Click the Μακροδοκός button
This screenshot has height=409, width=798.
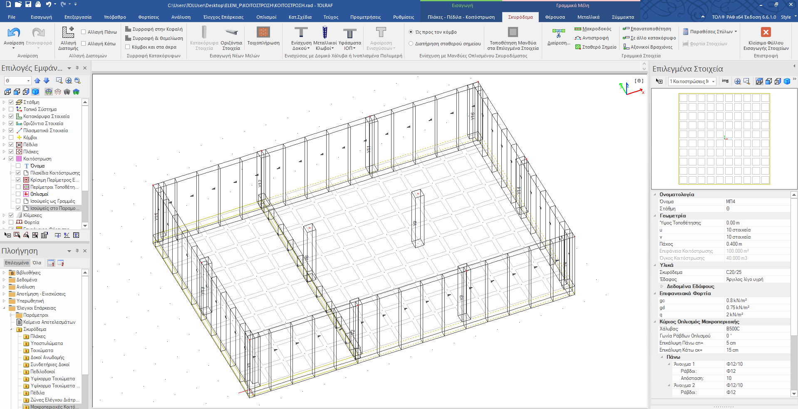tap(593, 29)
